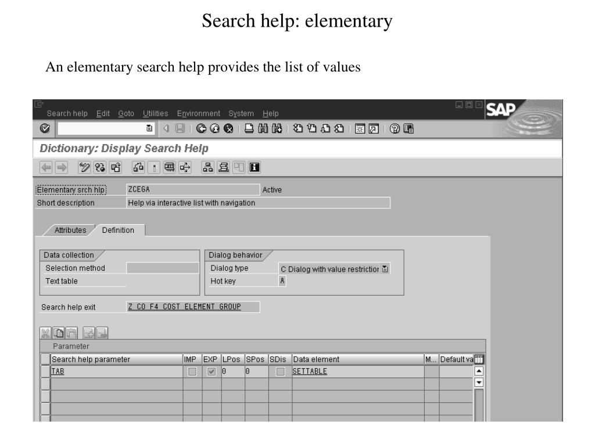Switch to the Attributes tab
595x446 pixels.
[70, 230]
